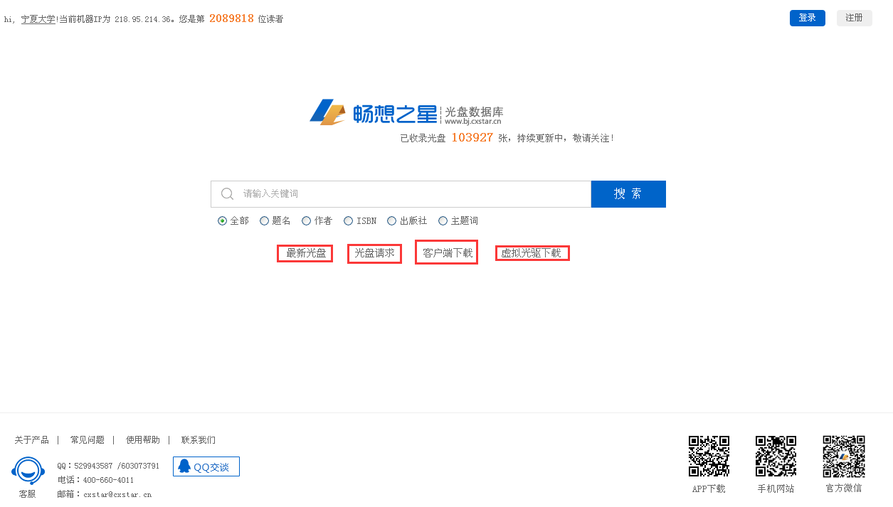Select the 主题词 radio button
The height and width of the screenshot is (507, 893).
[443, 221]
